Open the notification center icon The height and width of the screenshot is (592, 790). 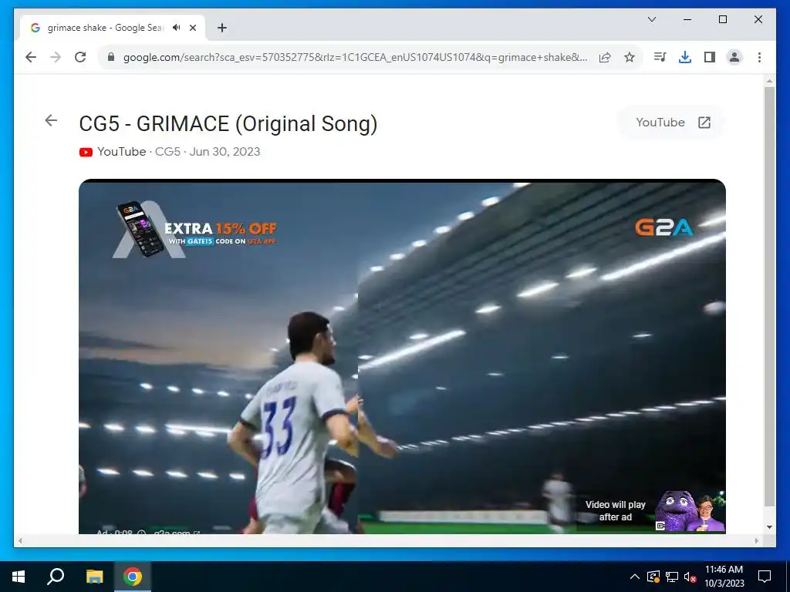765,577
